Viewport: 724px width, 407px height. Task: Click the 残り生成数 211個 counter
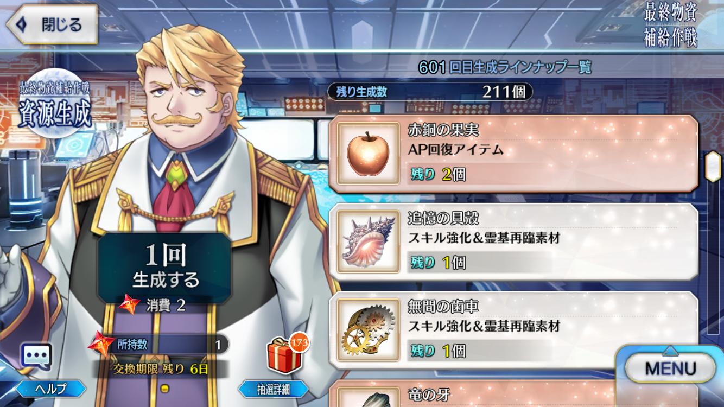pos(430,92)
